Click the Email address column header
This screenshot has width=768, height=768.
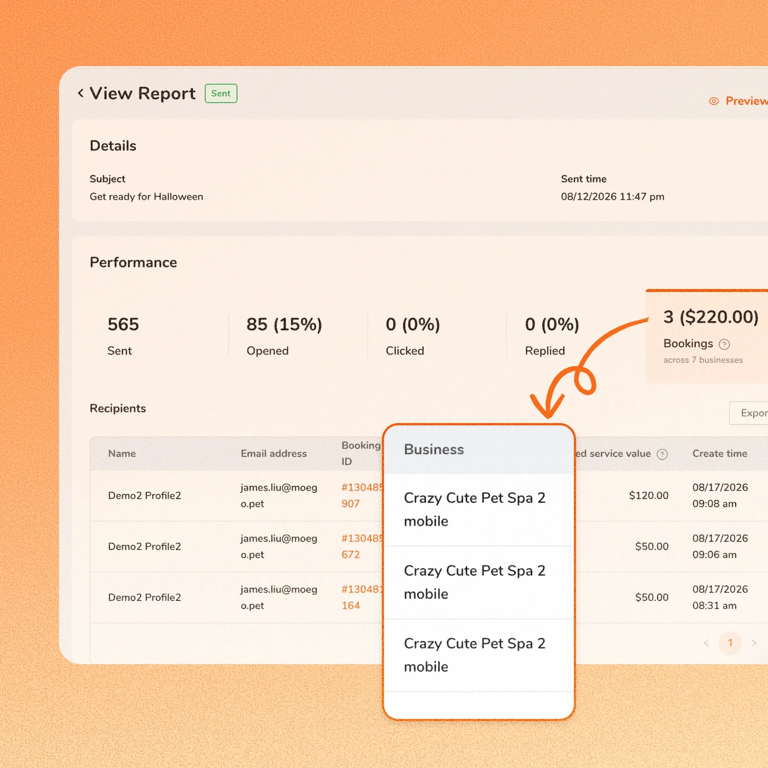[273, 454]
